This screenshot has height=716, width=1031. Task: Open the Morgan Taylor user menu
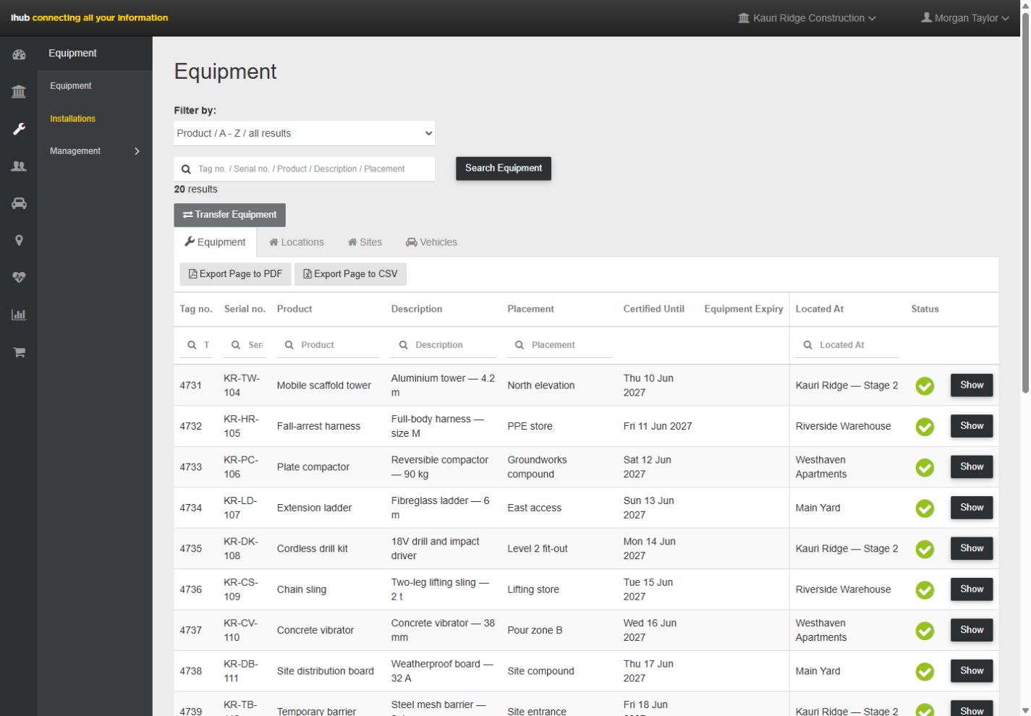pyautogui.click(x=964, y=18)
